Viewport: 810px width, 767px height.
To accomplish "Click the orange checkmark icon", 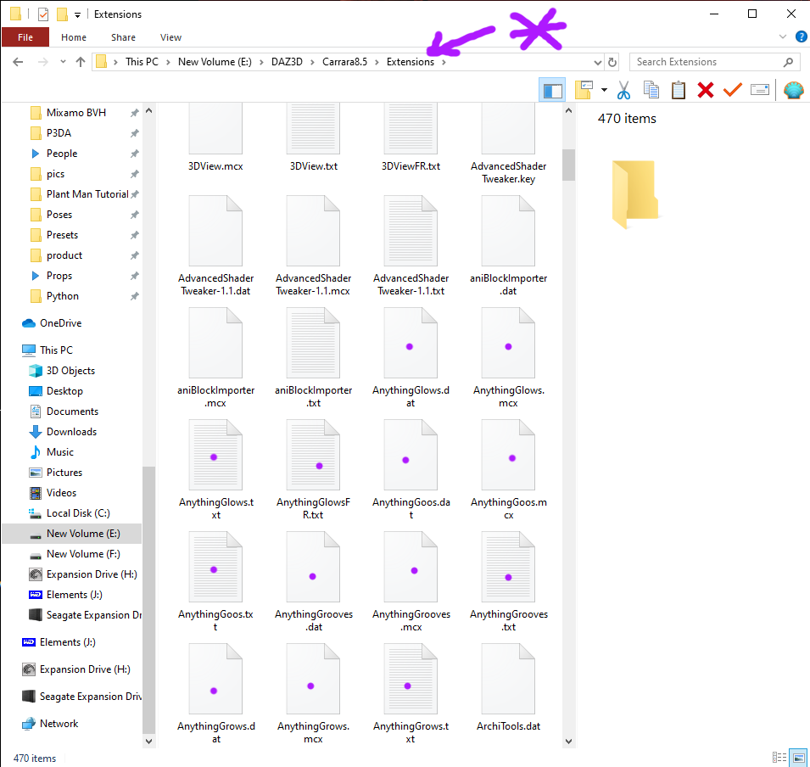I will [733, 90].
